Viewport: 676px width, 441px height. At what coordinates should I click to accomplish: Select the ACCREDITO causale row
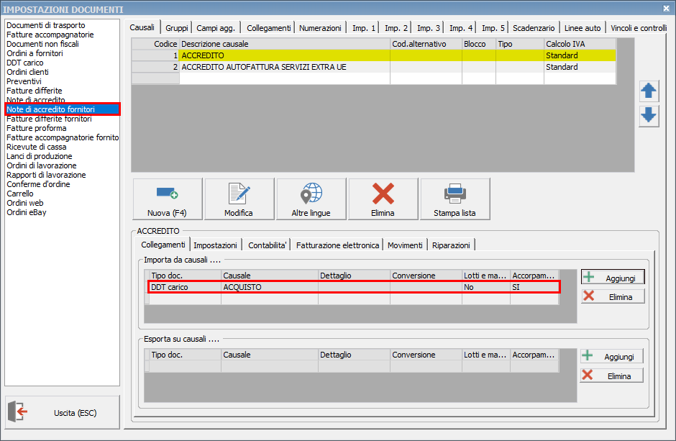tap(374, 55)
